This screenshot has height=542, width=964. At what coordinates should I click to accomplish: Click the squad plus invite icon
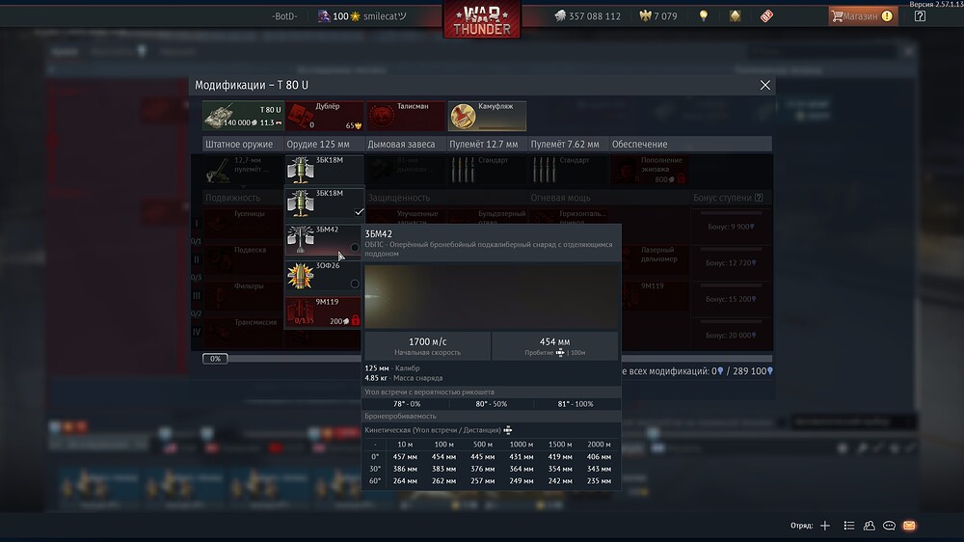click(x=825, y=526)
